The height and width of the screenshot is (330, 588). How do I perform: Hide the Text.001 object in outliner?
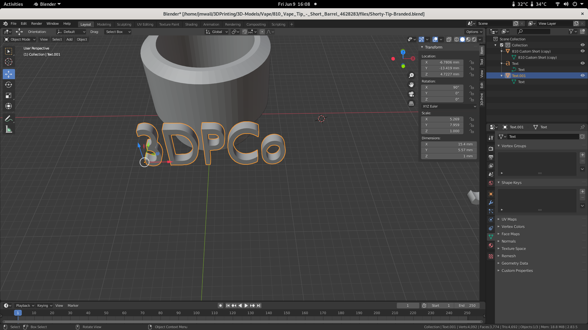582,75
